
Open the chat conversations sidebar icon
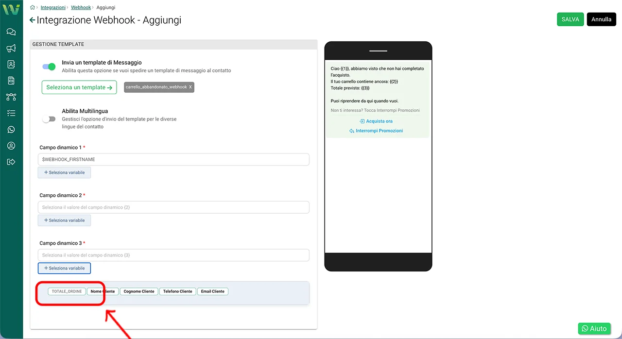point(11,32)
